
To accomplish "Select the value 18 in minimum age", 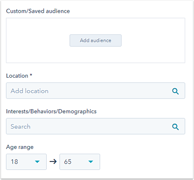I will coord(14,162).
